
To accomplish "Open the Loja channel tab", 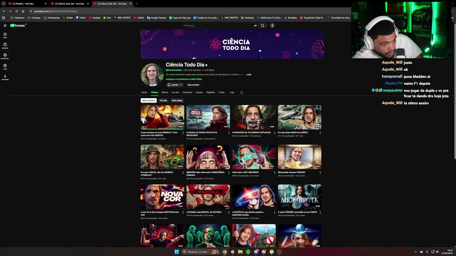I will click(x=232, y=92).
